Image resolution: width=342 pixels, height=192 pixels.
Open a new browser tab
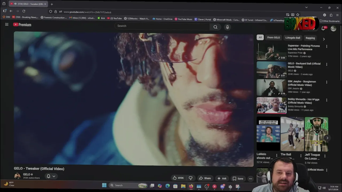point(52,4)
